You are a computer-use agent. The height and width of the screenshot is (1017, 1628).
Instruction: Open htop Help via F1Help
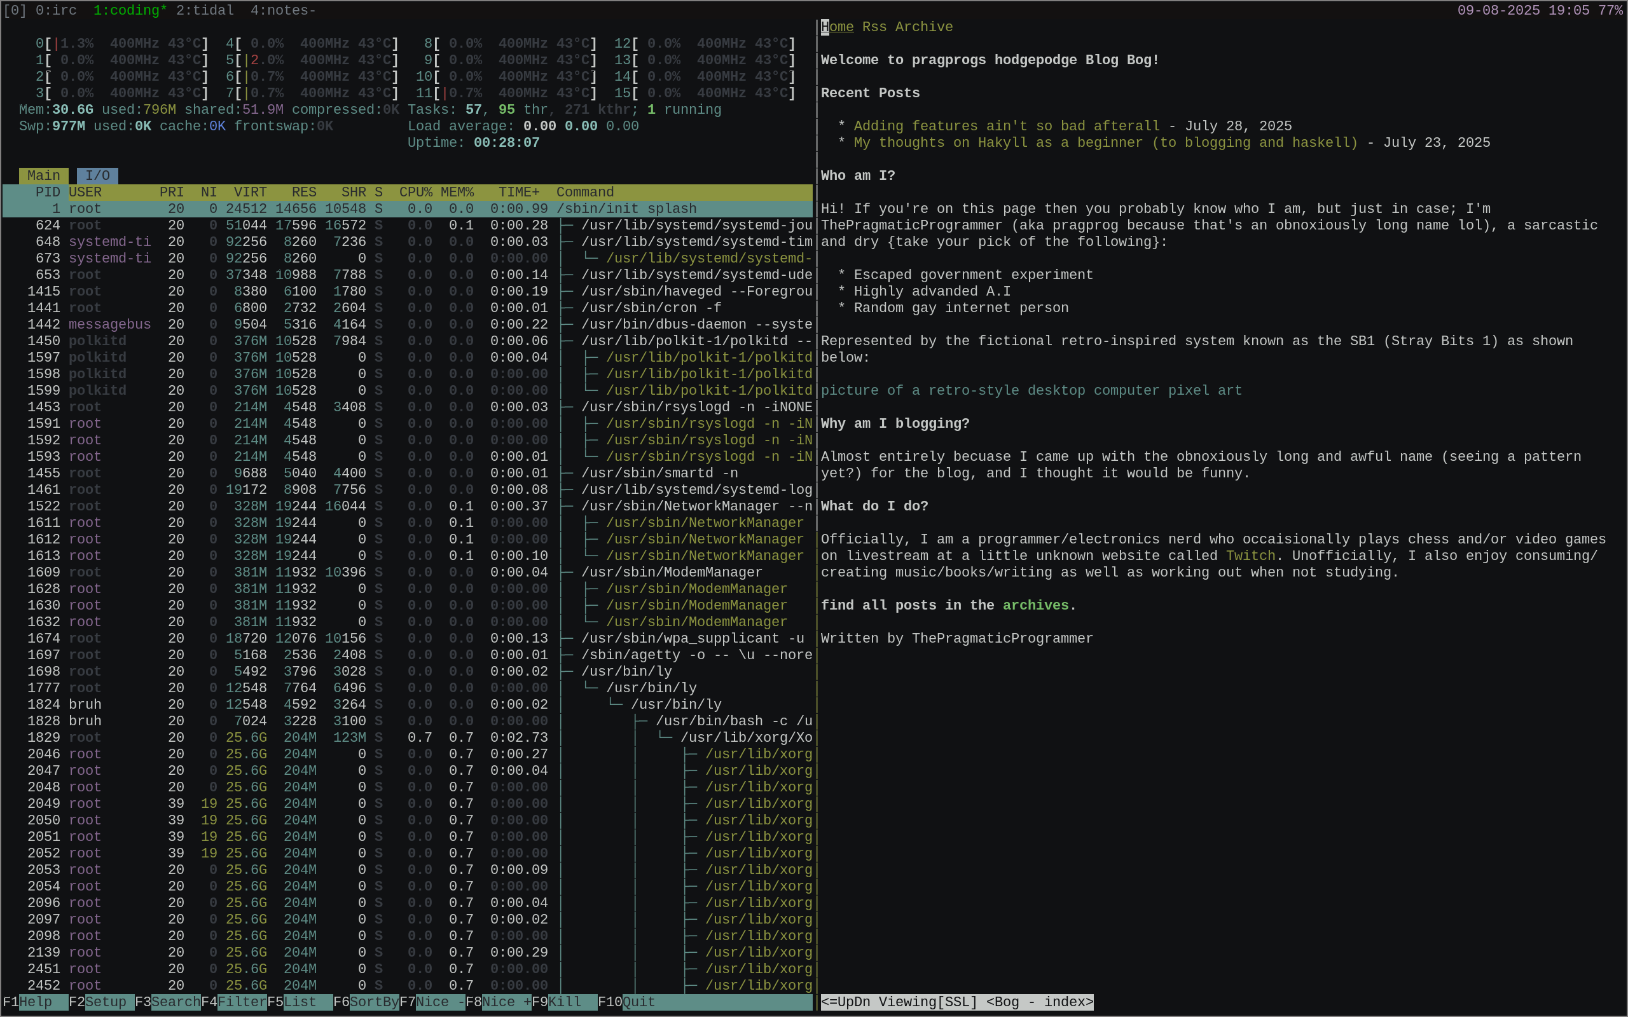(x=27, y=1002)
